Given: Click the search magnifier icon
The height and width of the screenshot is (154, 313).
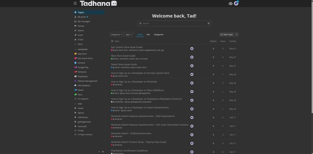Looking at the screenshot, I should [x=141, y=23].
